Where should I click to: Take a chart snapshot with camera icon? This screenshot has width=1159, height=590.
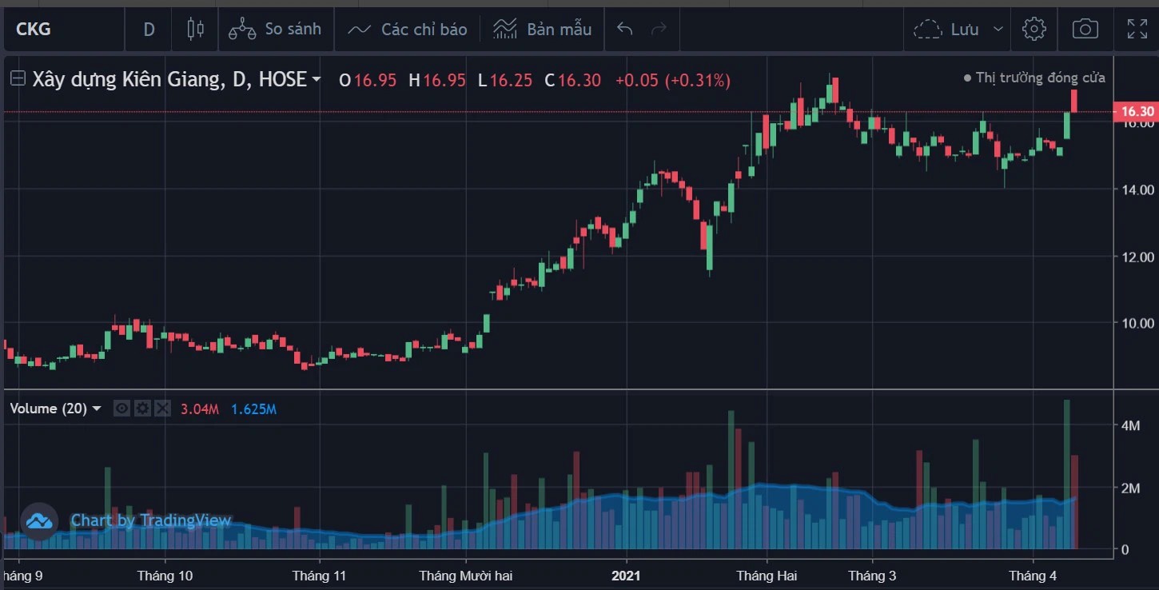1085,30
